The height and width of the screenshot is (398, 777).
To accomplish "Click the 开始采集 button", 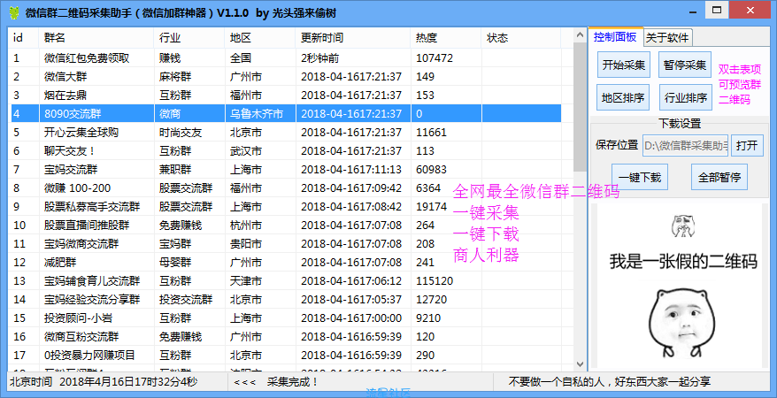I will (623, 65).
